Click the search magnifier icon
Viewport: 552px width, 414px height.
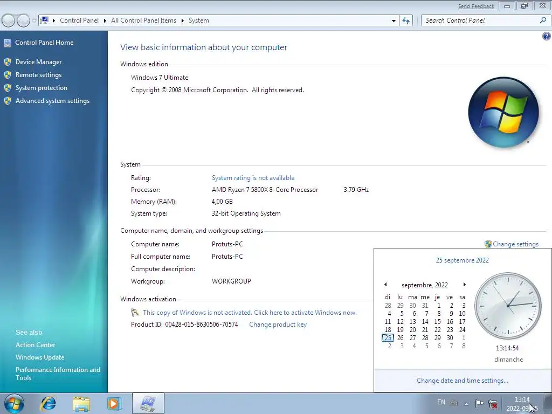coord(543,20)
